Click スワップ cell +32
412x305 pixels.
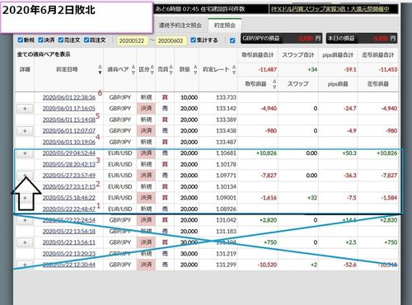(x=312, y=198)
